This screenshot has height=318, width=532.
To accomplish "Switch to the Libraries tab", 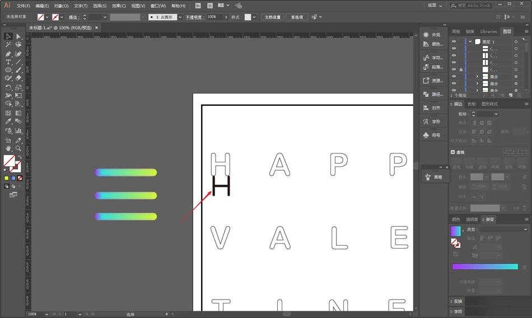I will 488,31.
